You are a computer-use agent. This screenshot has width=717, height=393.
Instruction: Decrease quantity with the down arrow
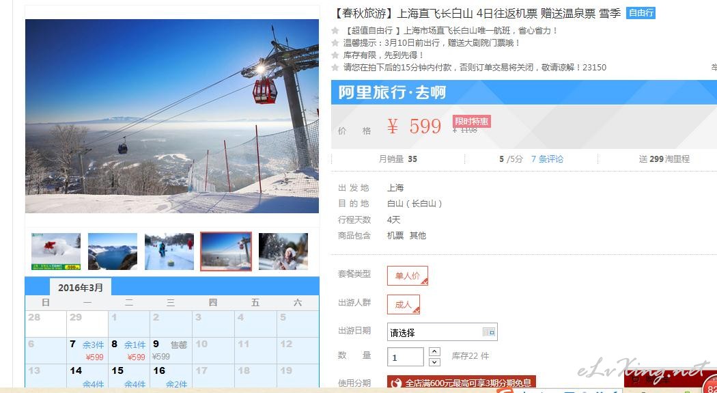click(x=435, y=362)
